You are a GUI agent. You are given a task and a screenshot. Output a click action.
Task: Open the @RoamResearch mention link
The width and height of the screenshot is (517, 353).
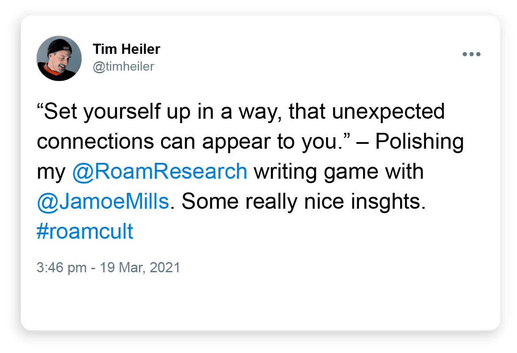pyautogui.click(x=159, y=172)
